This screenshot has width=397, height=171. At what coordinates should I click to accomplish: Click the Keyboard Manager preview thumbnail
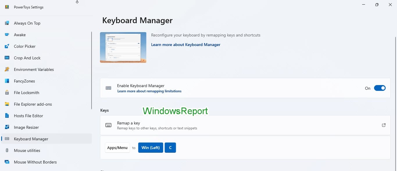123,47
